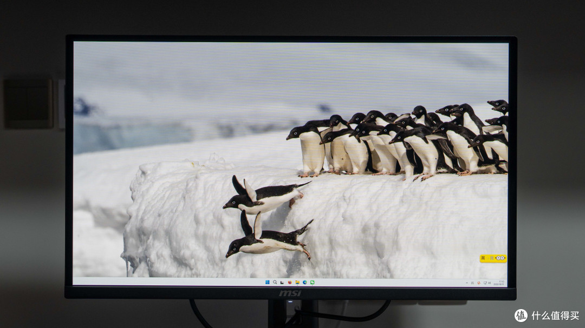Launch Firefox from the taskbar
Image resolution: width=585 pixels, height=328 pixels.
(289, 283)
